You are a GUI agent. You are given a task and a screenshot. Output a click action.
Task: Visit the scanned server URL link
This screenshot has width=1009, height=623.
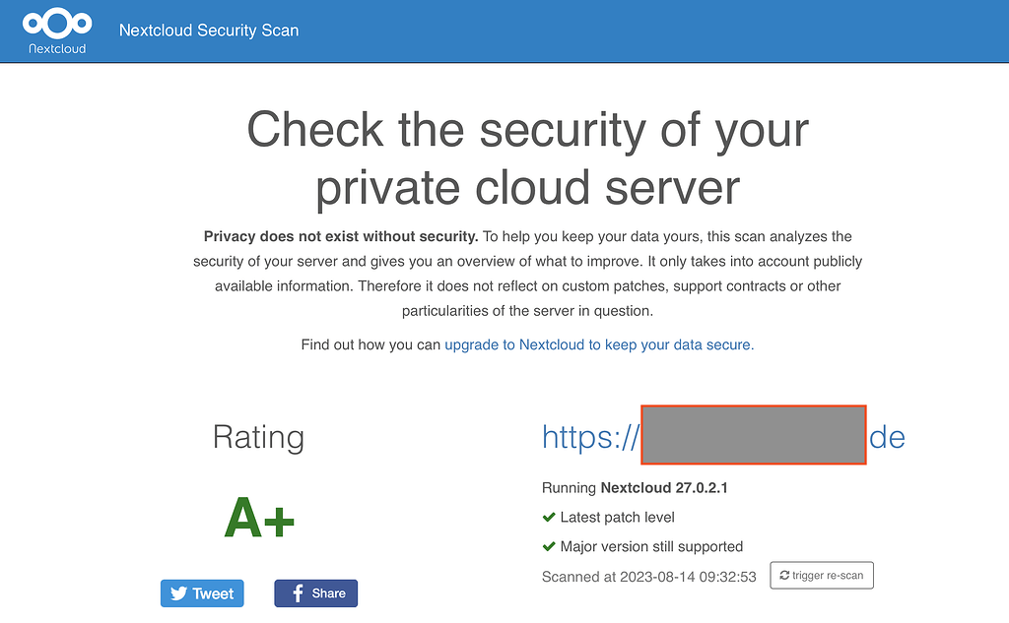tap(722, 436)
